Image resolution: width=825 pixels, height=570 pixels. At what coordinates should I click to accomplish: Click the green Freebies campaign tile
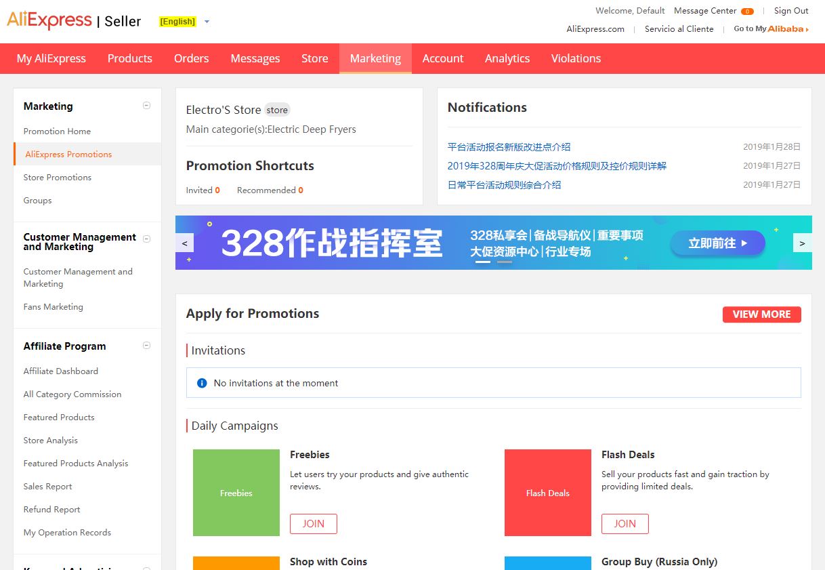pyautogui.click(x=236, y=493)
